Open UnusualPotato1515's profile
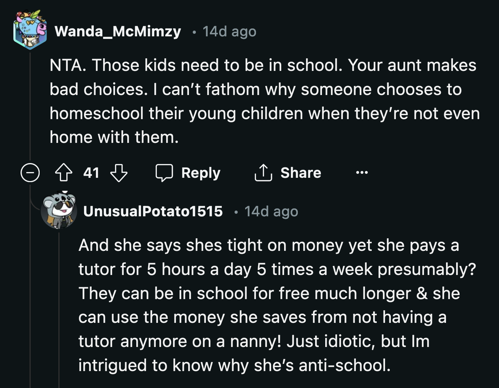The image size is (499, 388). pyautogui.click(x=153, y=211)
